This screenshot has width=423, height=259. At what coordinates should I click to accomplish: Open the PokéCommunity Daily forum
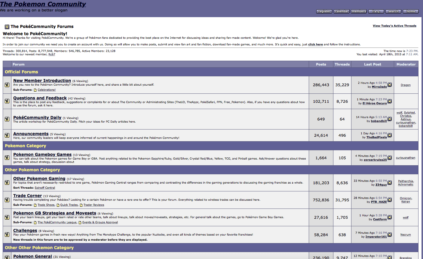pos(37,117)
